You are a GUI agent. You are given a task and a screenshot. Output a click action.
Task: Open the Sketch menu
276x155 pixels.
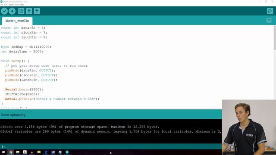11,5
